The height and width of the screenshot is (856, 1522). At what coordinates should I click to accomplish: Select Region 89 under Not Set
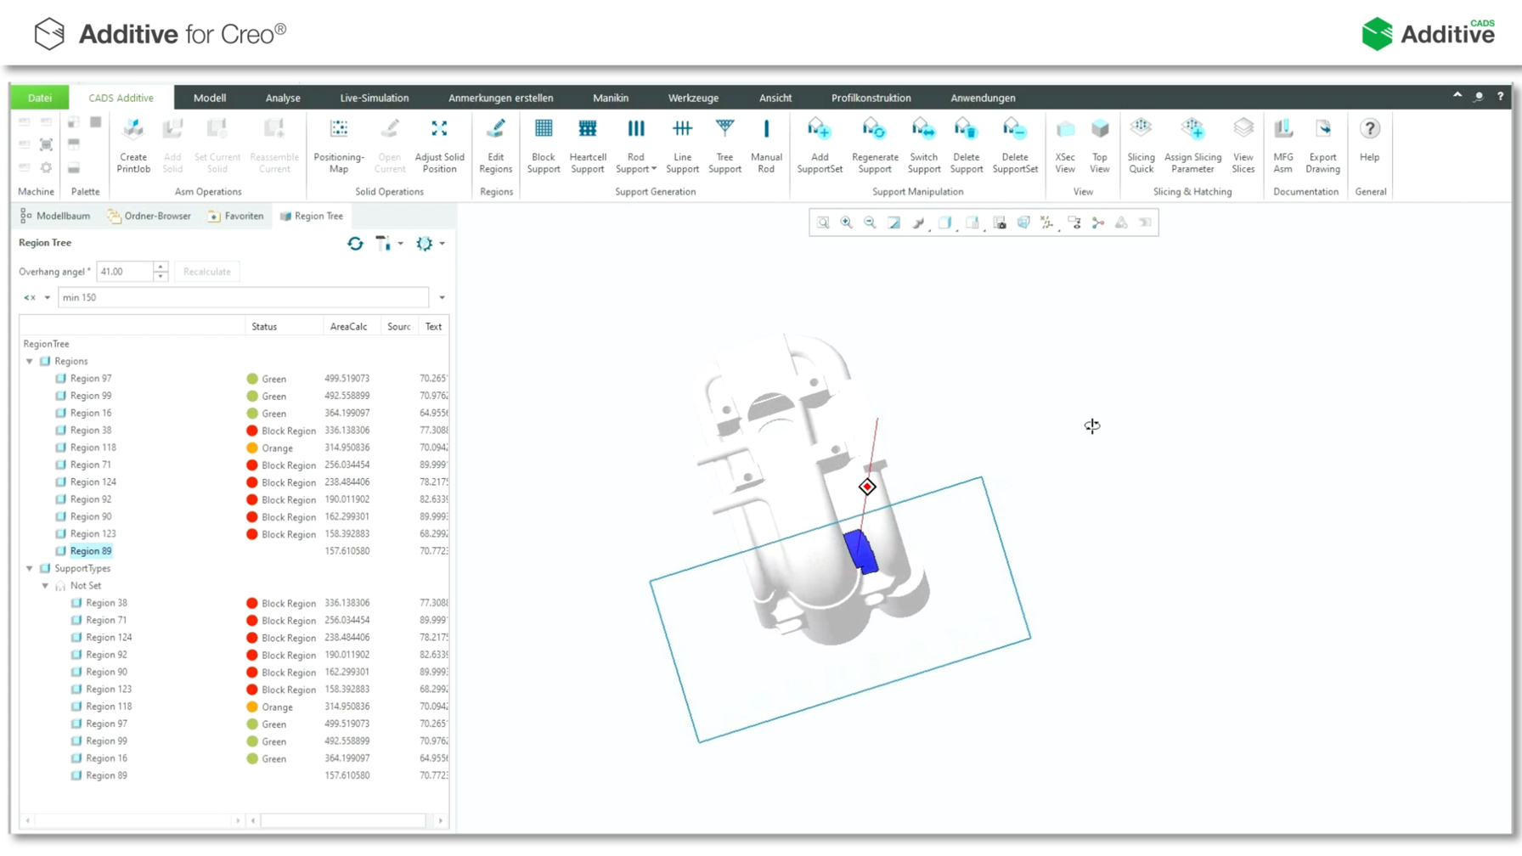[x=106, y=776]
